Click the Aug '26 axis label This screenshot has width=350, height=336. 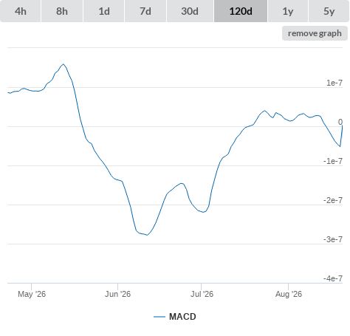tap(289, 294)
